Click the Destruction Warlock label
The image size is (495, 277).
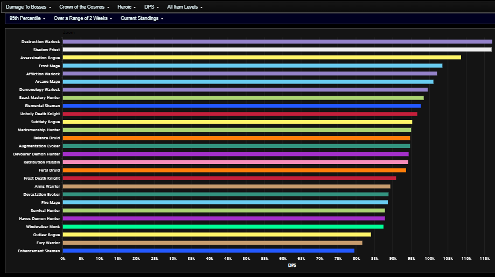click(x=40, y=41)
